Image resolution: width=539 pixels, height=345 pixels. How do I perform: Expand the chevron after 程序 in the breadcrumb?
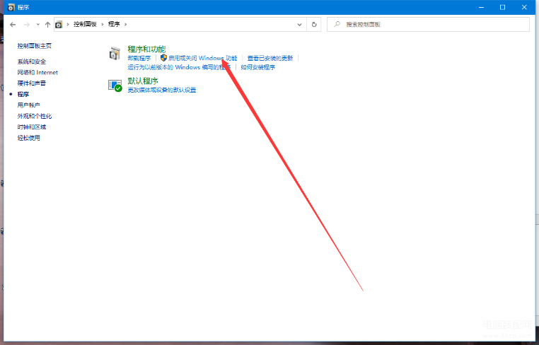tap(125, 25)
